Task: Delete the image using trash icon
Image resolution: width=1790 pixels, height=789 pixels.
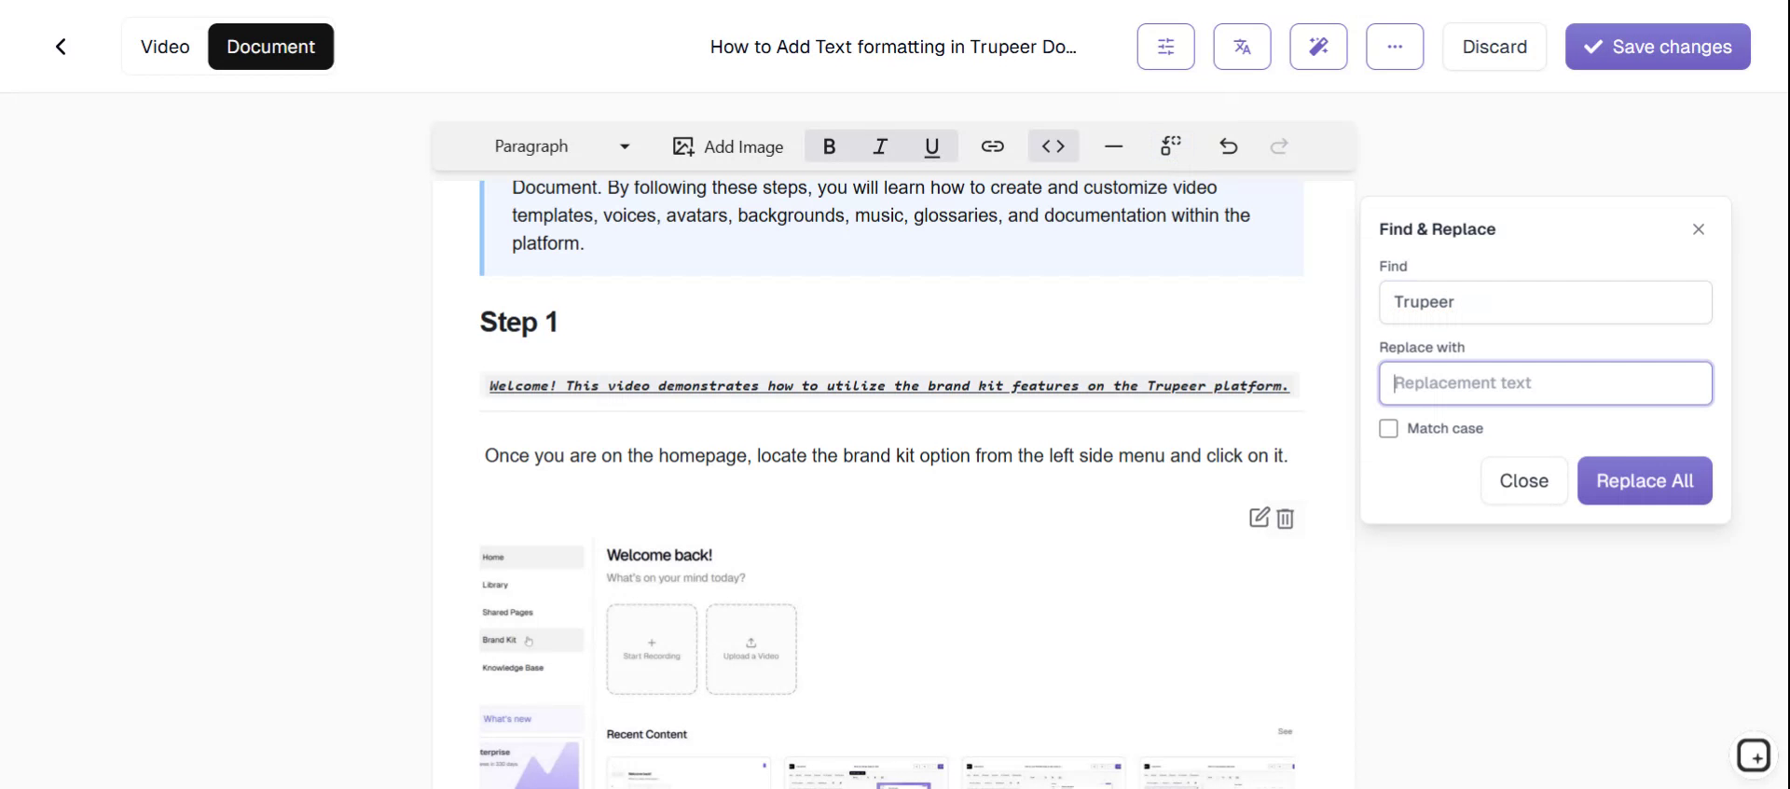Action: click(x=1286, y=519)
